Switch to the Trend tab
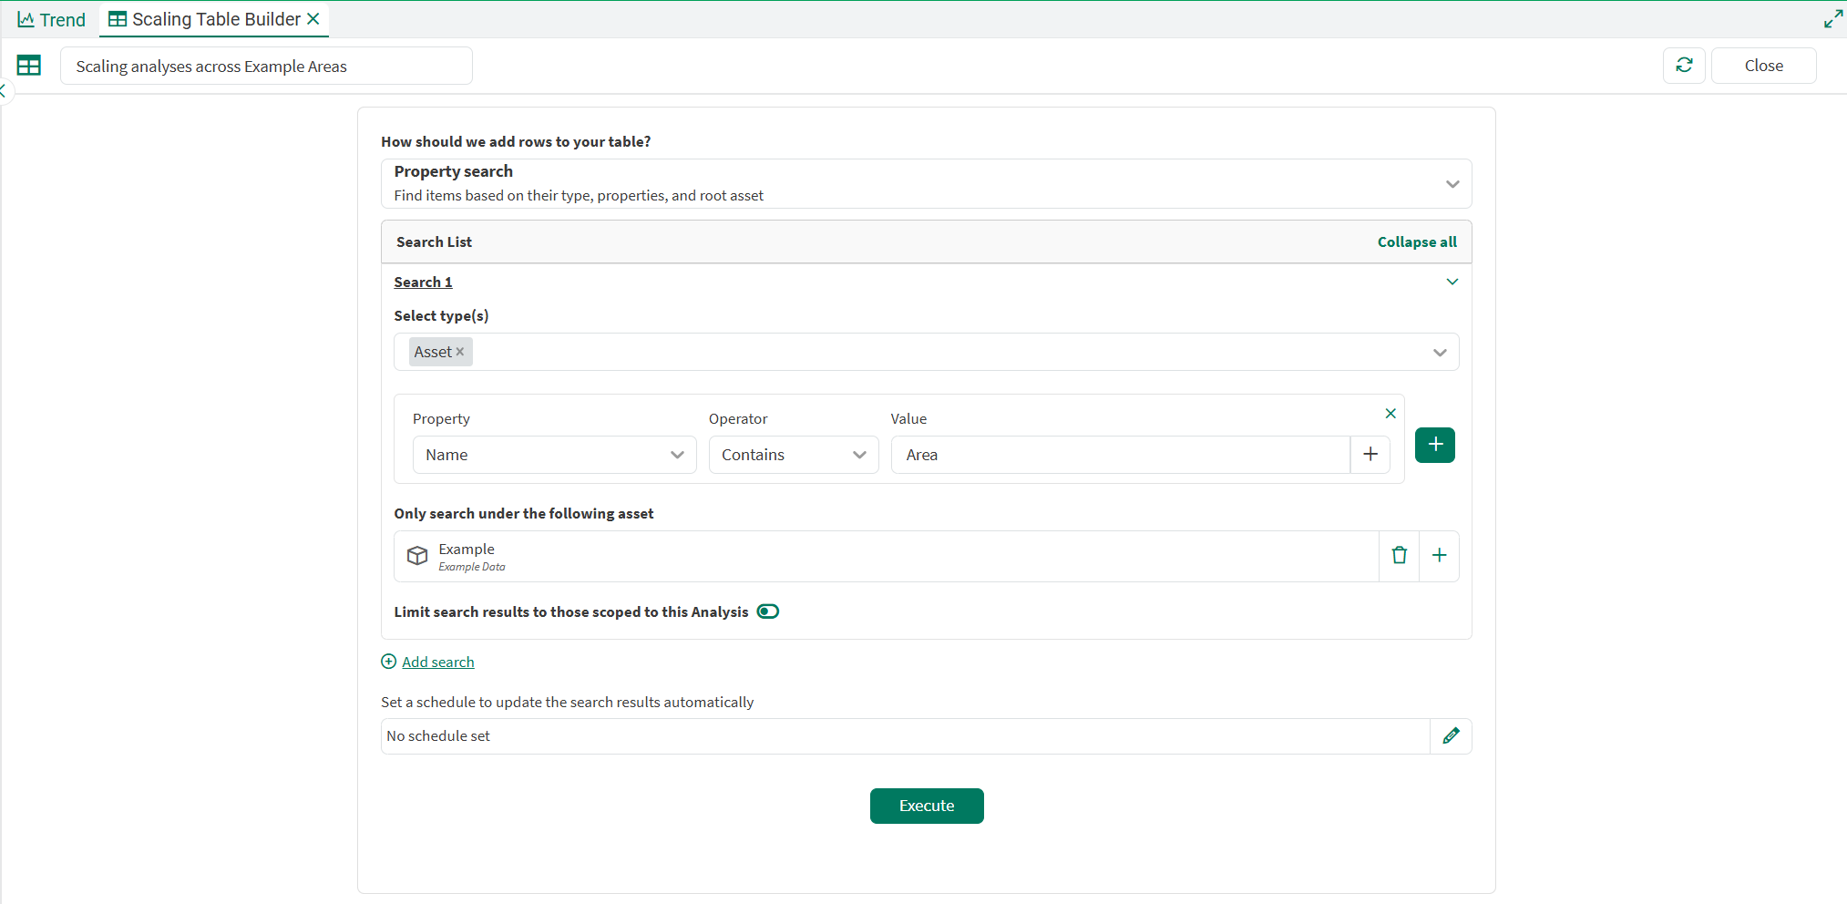 click(52, 19)
